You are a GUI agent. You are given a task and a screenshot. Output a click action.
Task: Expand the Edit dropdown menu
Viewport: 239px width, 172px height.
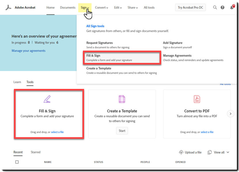point(118,7)
